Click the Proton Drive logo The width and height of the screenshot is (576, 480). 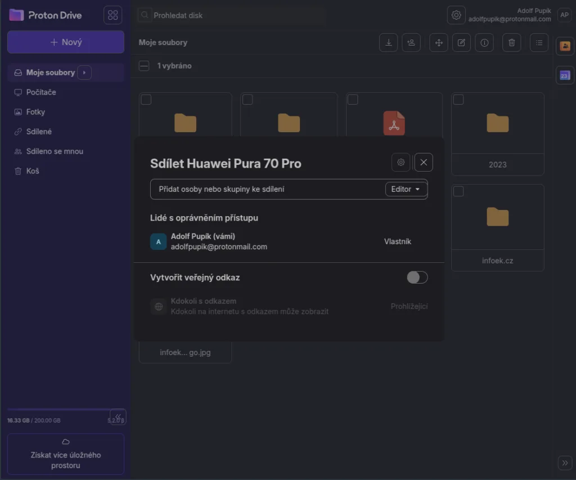(45, 15)
